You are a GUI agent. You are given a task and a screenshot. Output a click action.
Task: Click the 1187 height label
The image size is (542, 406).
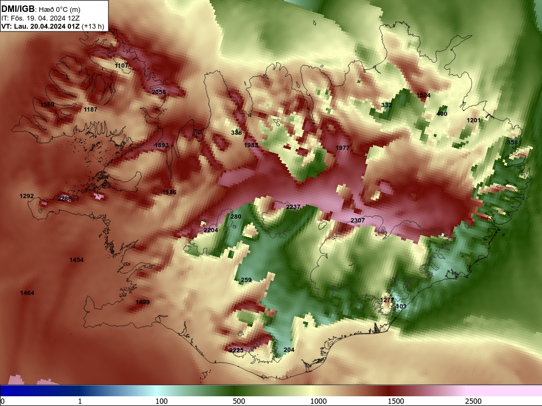tap(91, 109)
